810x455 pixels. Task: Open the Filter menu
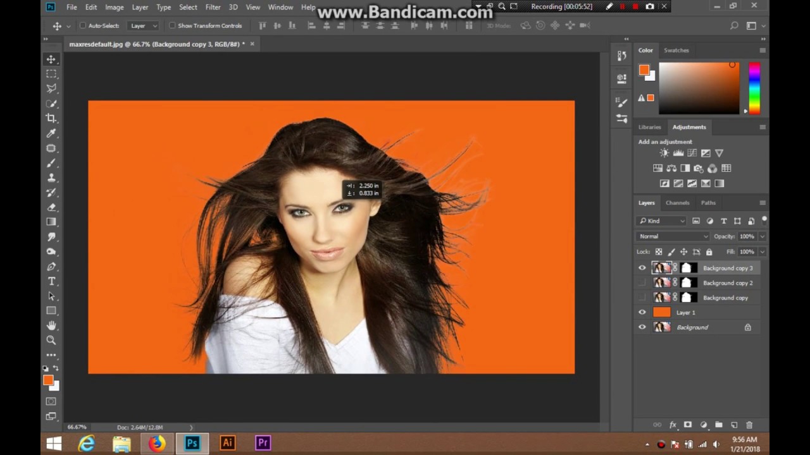[213, 7]
